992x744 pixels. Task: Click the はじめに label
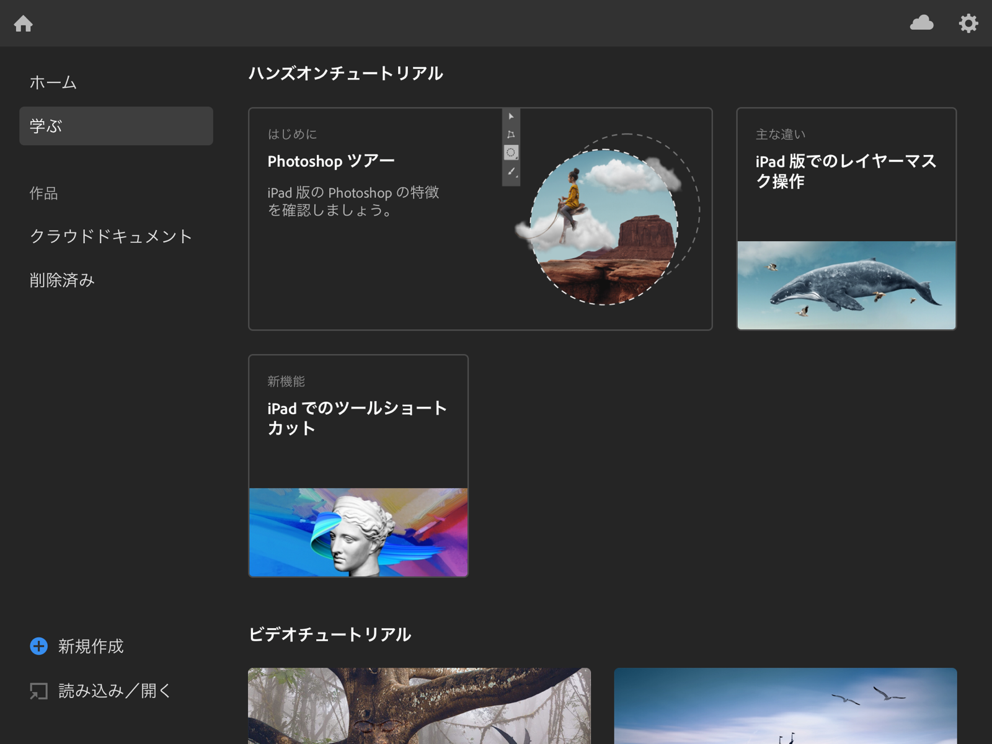292,134
